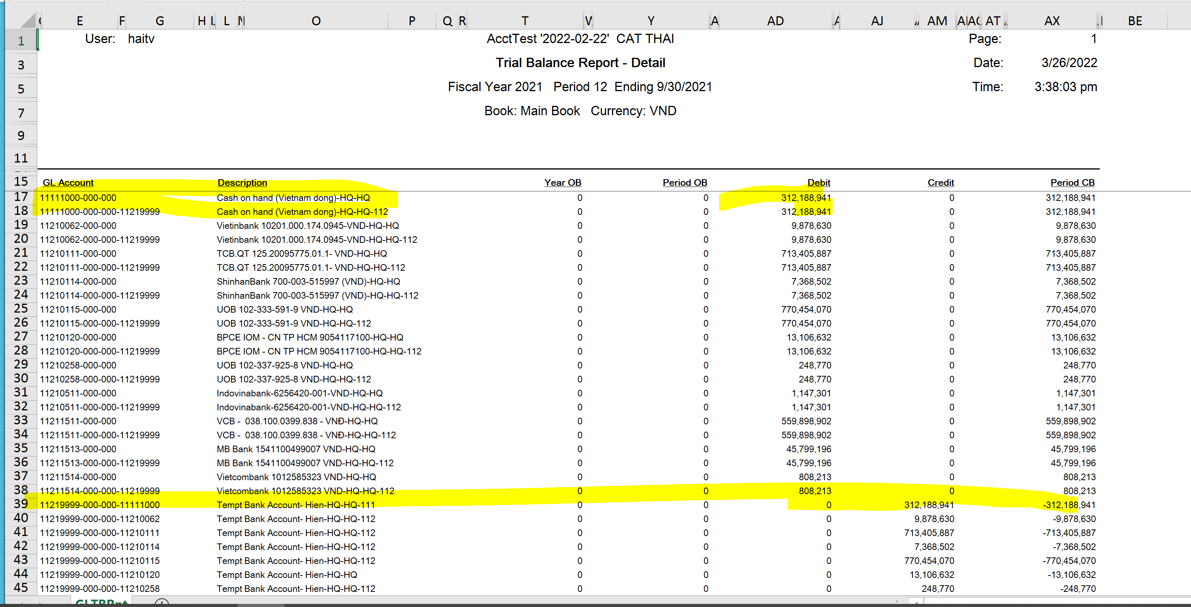Select the 'Trial Balance Report - Detail' title
Screen dimensions: 1191x607
click(580, 63)
